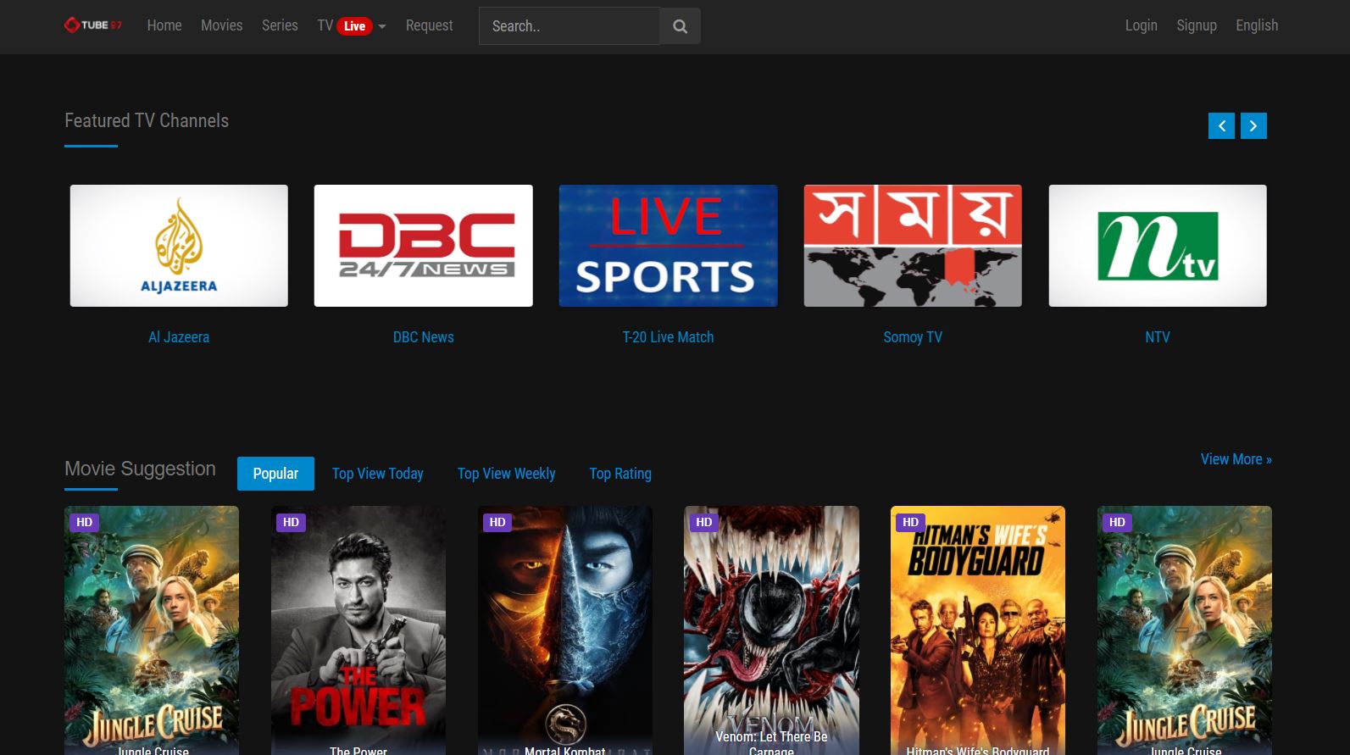
Task: Open the English language selector
Action: (x=1257, y=25)
